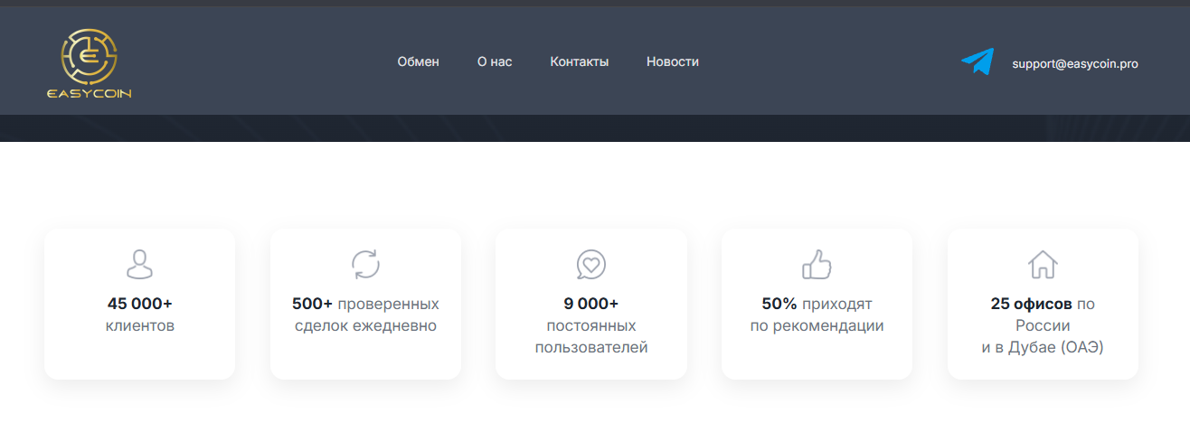Select the 25 офисов card

(1043, 304)
